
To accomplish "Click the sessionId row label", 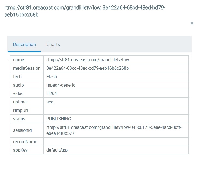I will pos(22,130).
